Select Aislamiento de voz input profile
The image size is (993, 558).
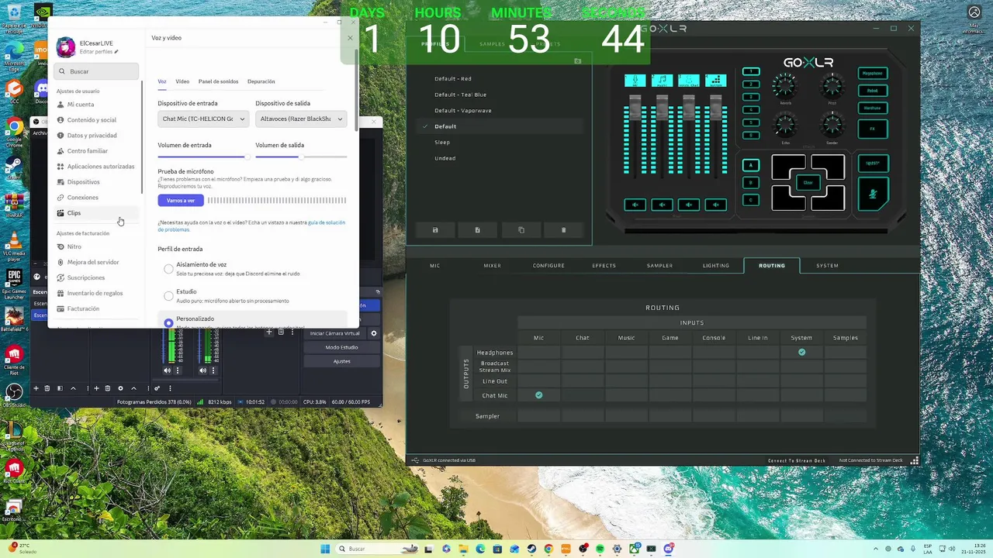[x=168, y=269]
